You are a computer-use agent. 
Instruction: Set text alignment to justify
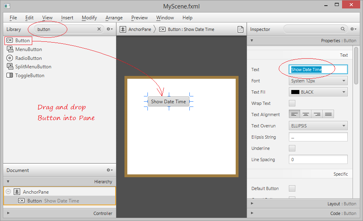(328, 114)
